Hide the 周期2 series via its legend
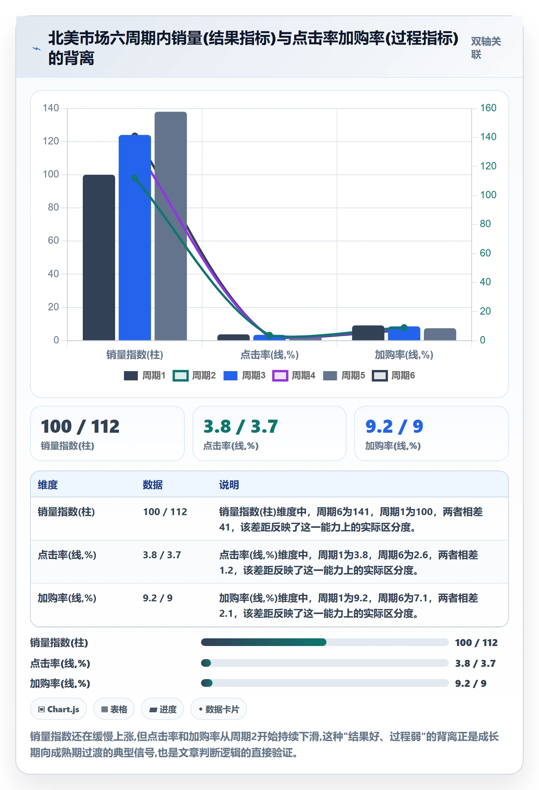Image resolution: width=539 pixels, height=790 pixels. pos(194,376)
